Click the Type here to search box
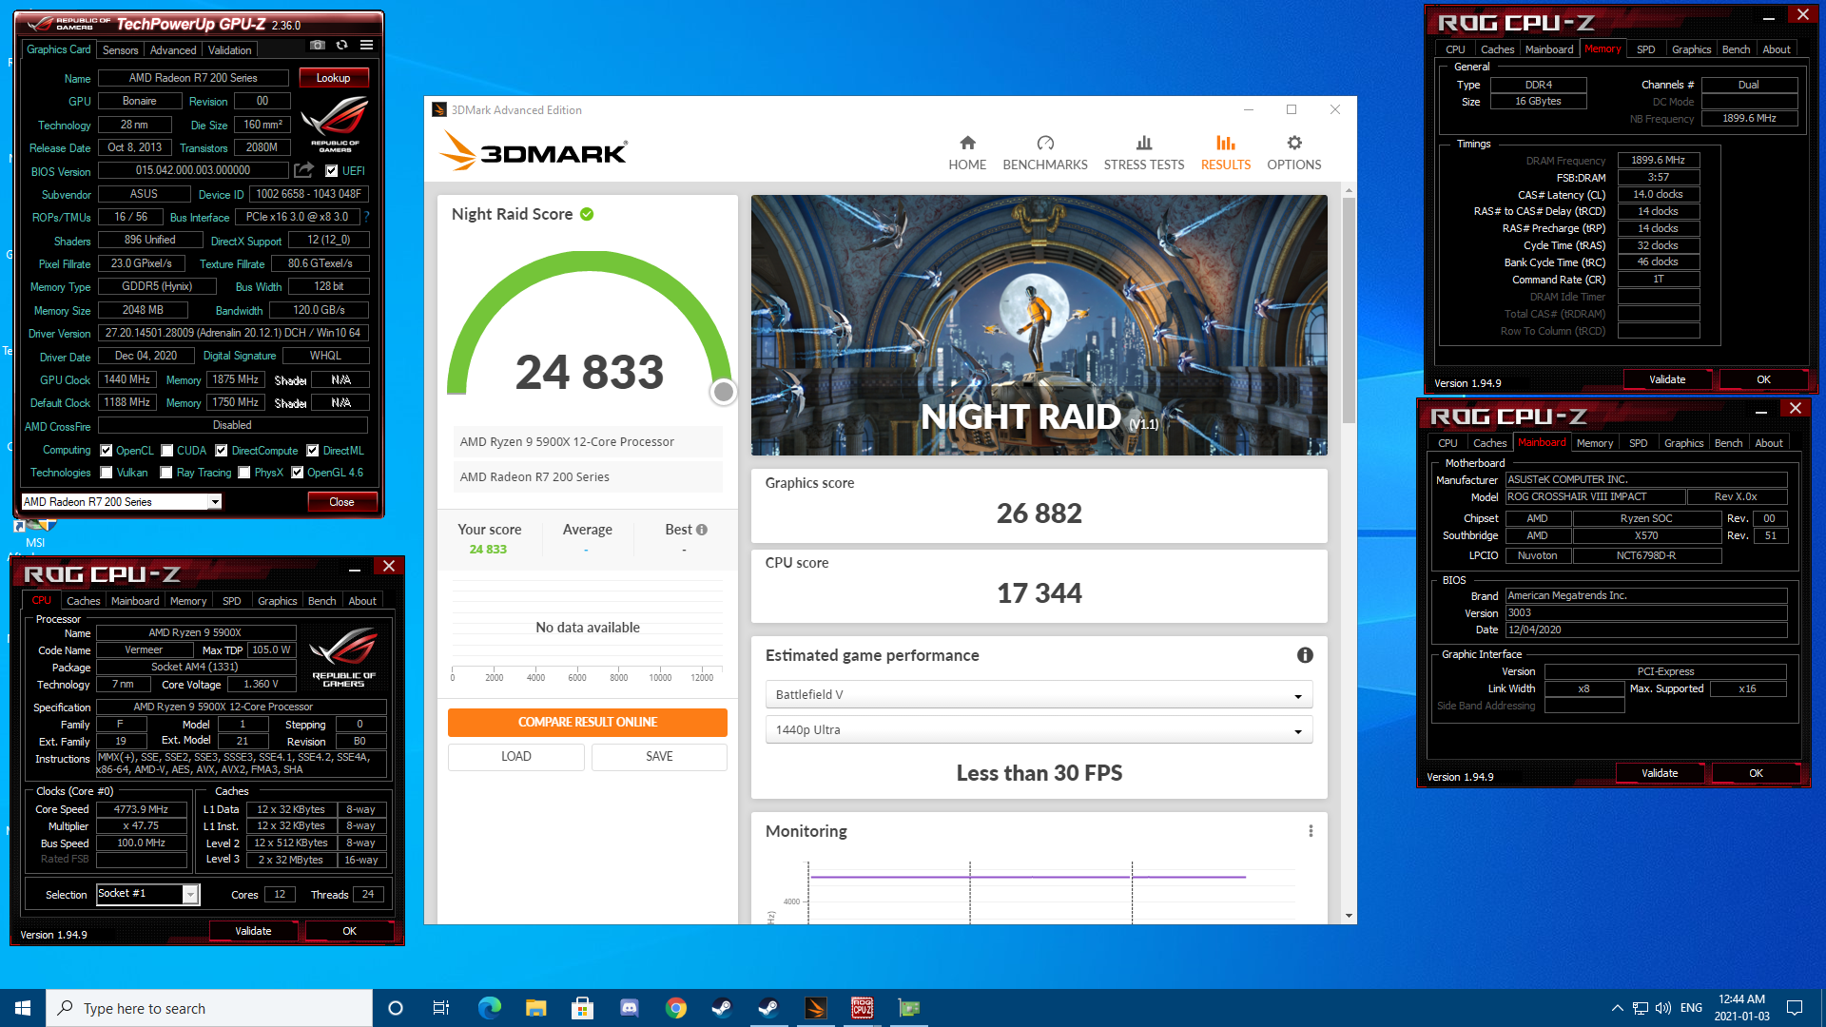 (x=209, y=1008)
